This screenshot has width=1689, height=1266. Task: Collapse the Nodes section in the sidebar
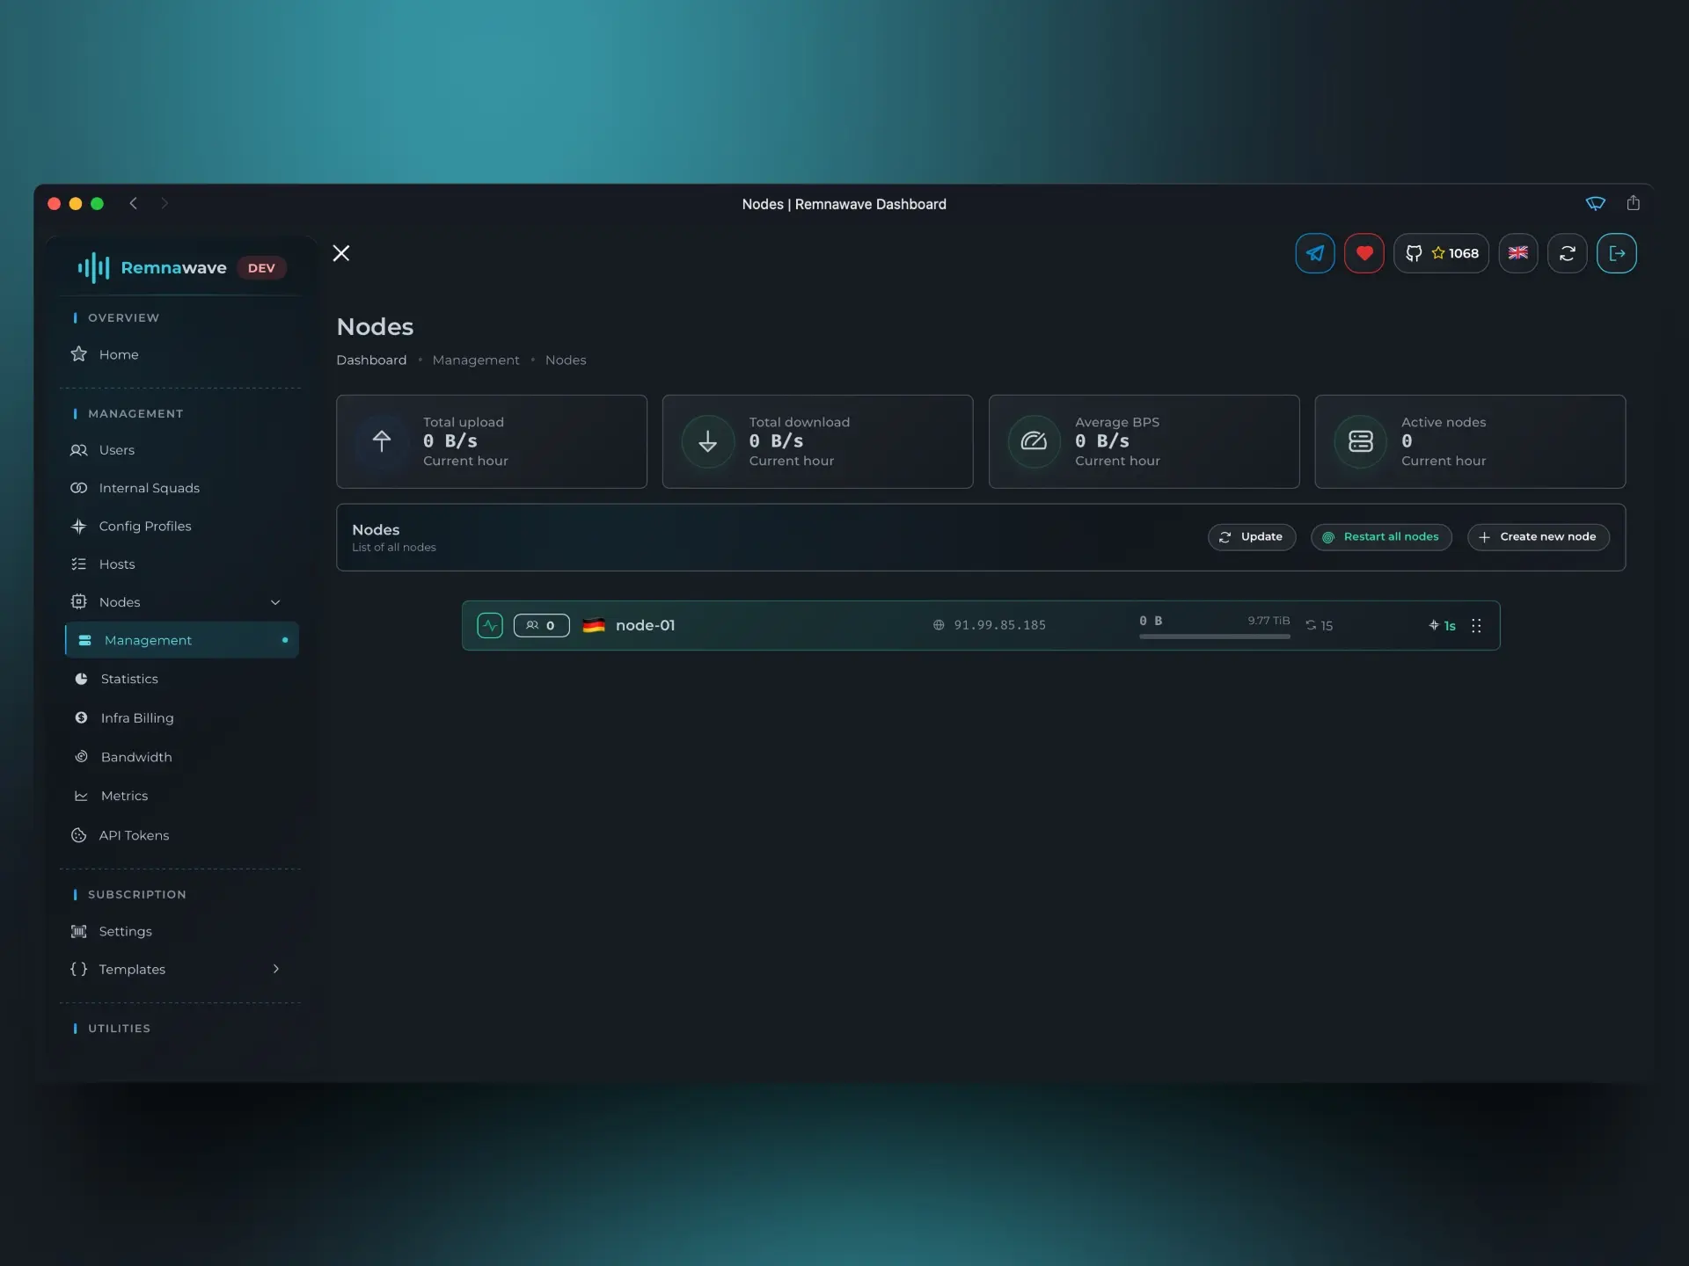[275, 601]
